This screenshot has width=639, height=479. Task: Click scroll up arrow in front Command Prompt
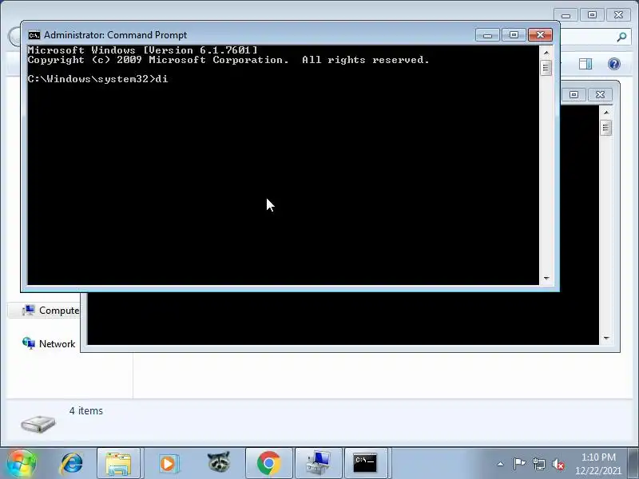546,53
